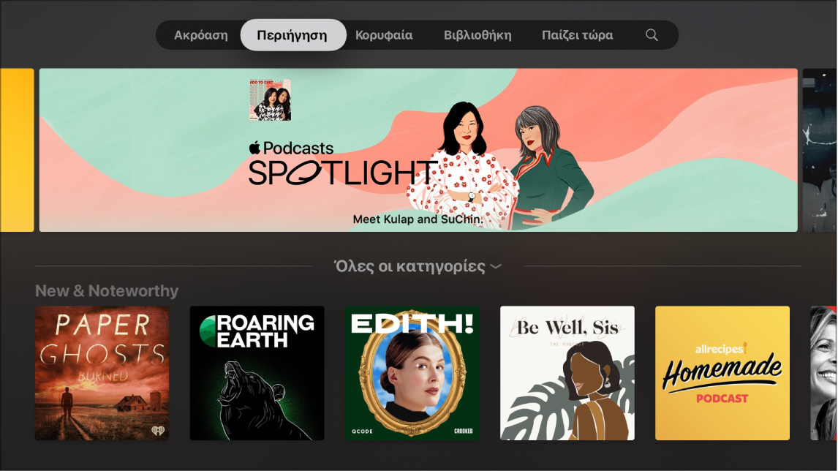Open the Roaring Earth podcast
The height and width of the screenshot is (471, 838).
click(257, 373)
